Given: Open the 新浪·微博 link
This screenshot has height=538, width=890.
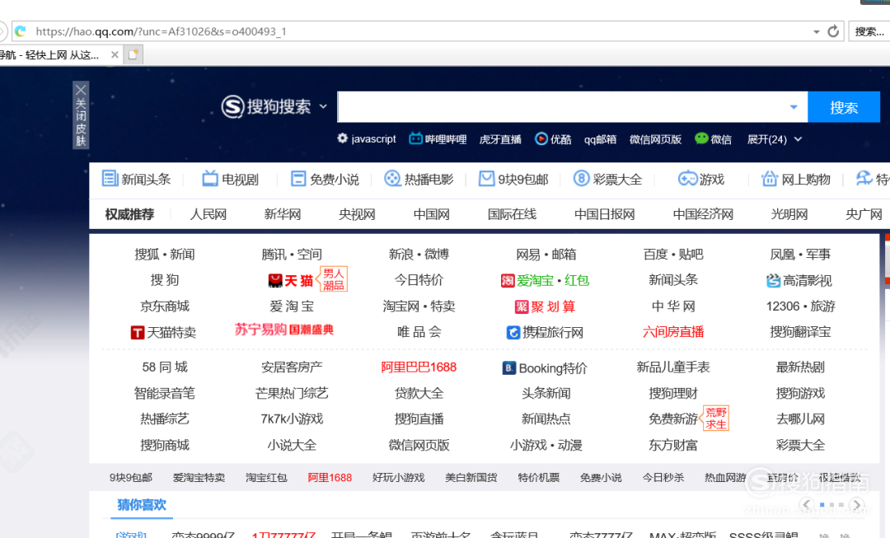Looking at the screenshot, I should coord(419,255).
